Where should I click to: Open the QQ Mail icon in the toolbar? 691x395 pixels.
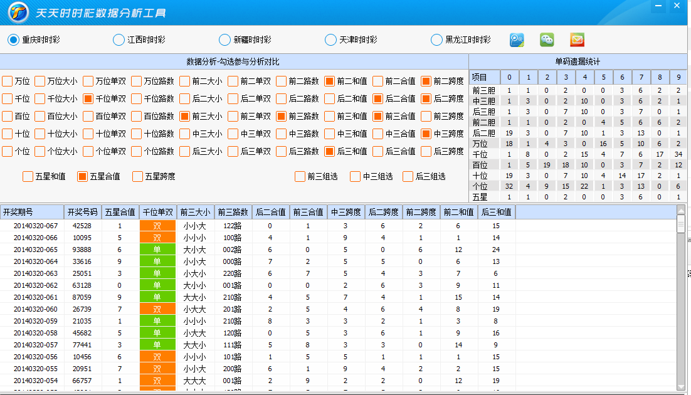(577, 39)
